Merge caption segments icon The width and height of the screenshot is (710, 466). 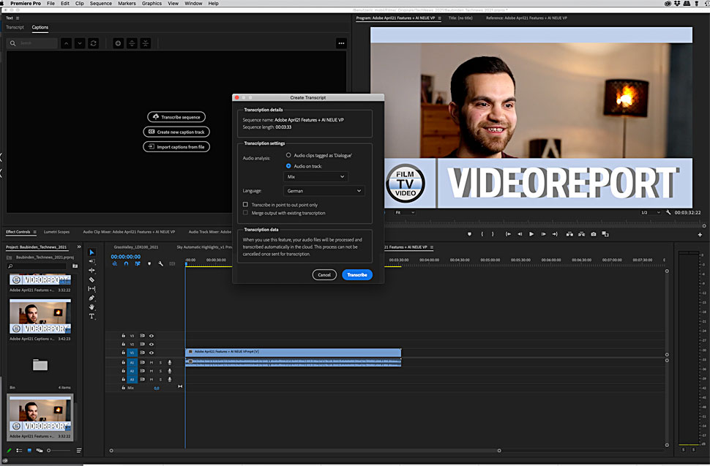click(146, 43)
